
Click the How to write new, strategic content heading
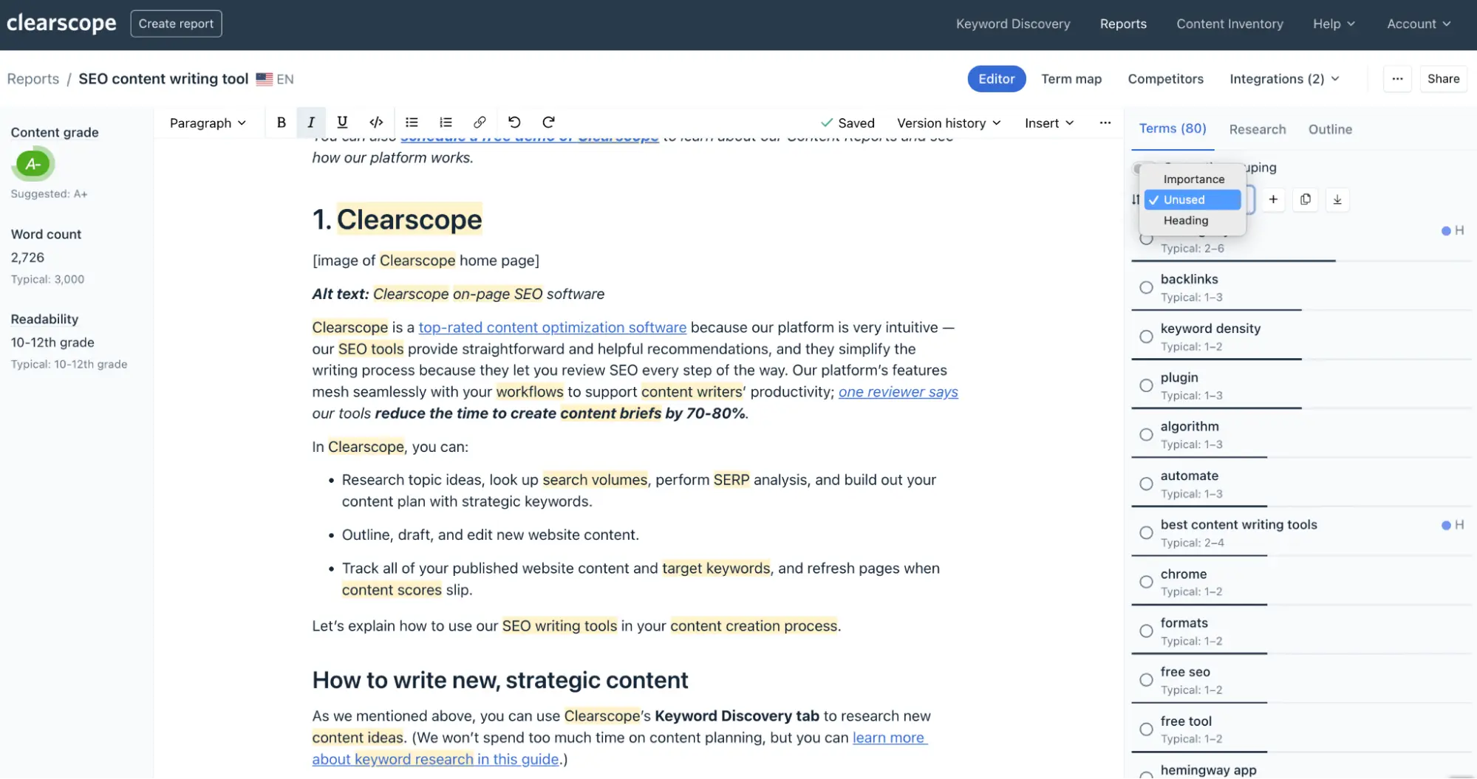500,679
